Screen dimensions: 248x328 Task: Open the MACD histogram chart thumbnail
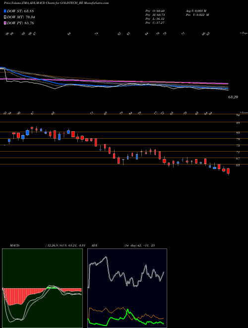tap(42, 288)
